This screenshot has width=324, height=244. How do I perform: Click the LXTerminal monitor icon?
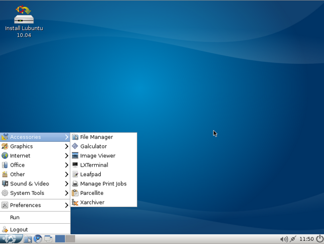coord(75,165)
